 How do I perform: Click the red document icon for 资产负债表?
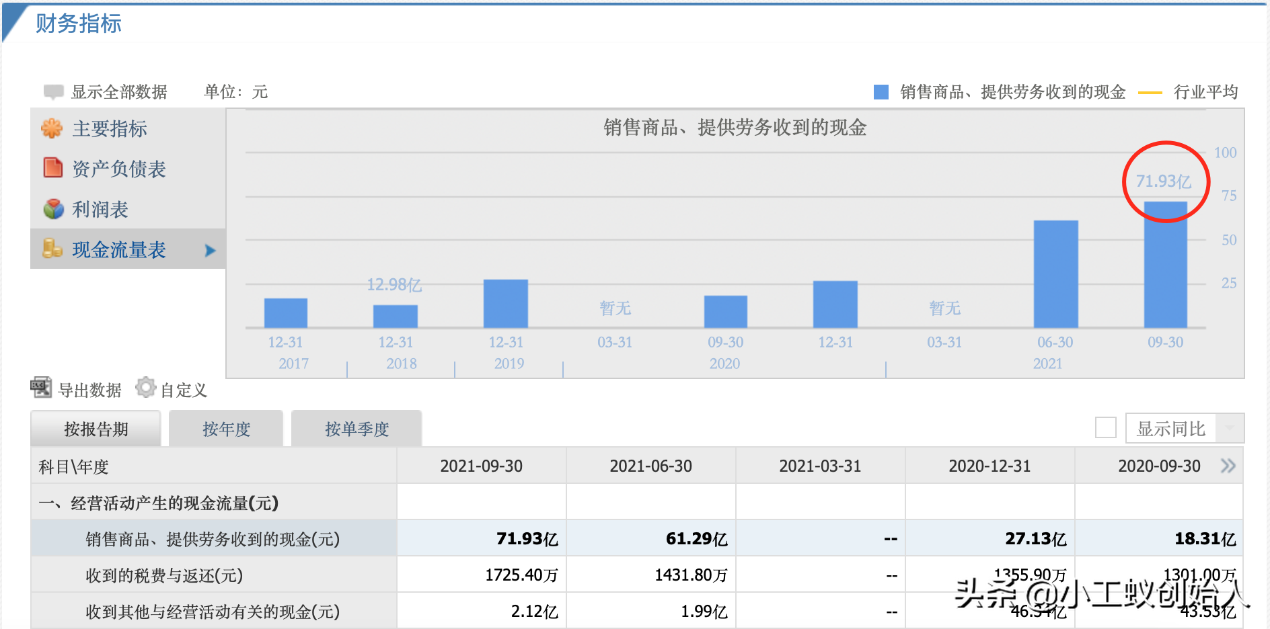click(x=52, y=167)
